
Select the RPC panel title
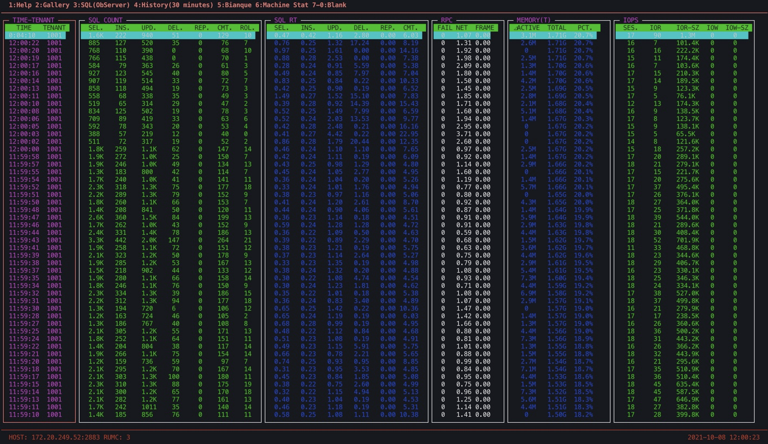[447, 20]
